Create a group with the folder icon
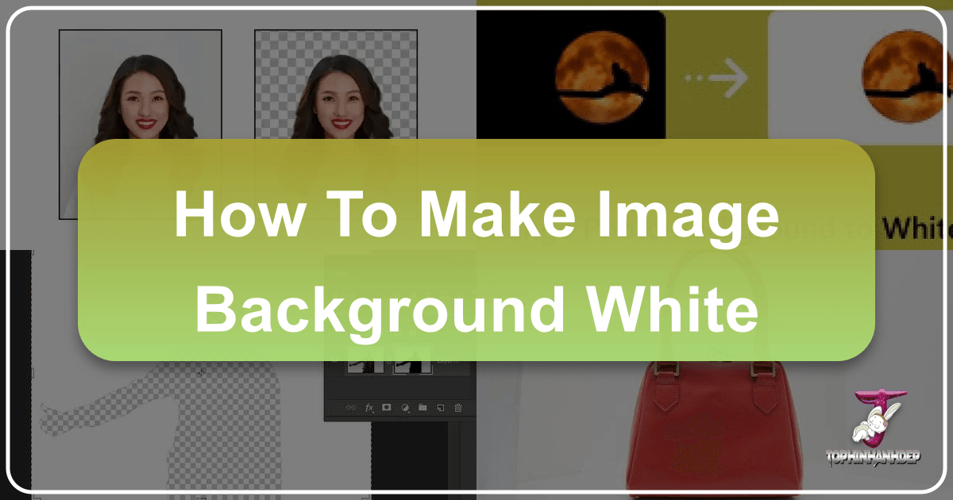Viewport: 953px width, 500px height. tap(423, 407)
